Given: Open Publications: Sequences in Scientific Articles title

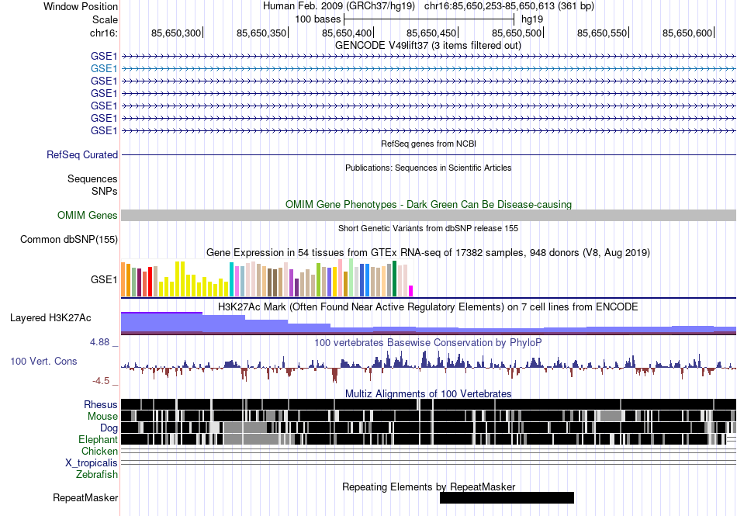Looking at the screenshot, I should [x=428, y=168].
